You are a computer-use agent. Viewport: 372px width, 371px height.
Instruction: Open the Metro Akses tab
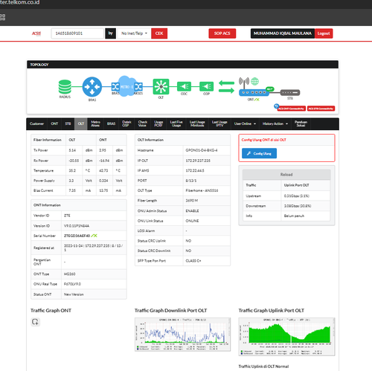[95, 123]
